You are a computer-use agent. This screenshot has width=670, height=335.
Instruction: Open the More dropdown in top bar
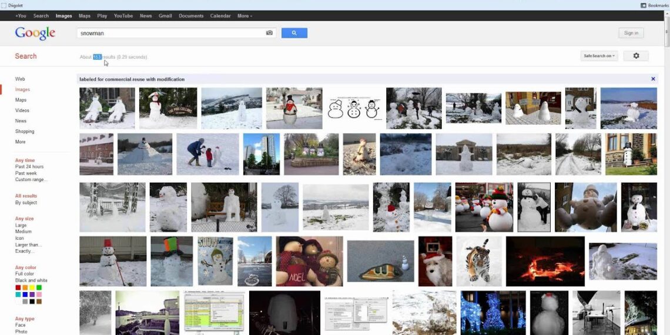tap(244, 16)
